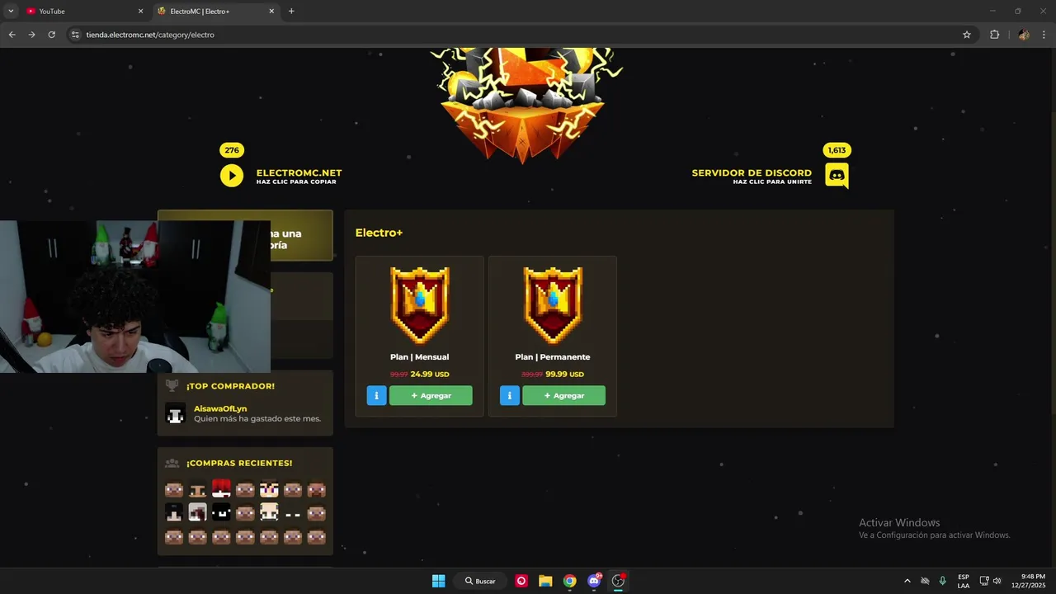1056x594 pixels.
Task: Reload the current page
Action: click(51, 35)
